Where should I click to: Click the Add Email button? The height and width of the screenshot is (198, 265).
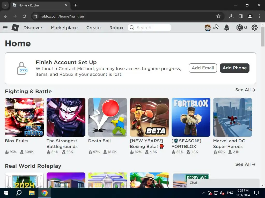coord(203,68)
